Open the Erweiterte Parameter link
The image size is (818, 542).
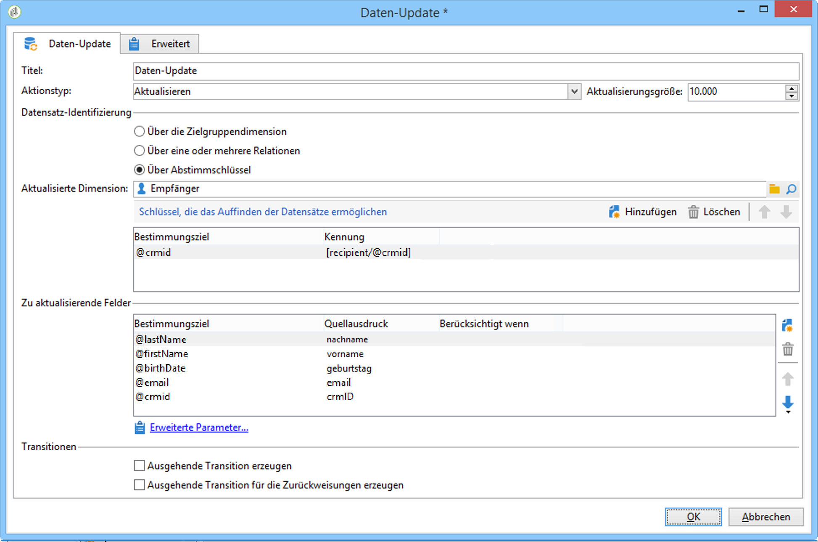pos(199,428)
